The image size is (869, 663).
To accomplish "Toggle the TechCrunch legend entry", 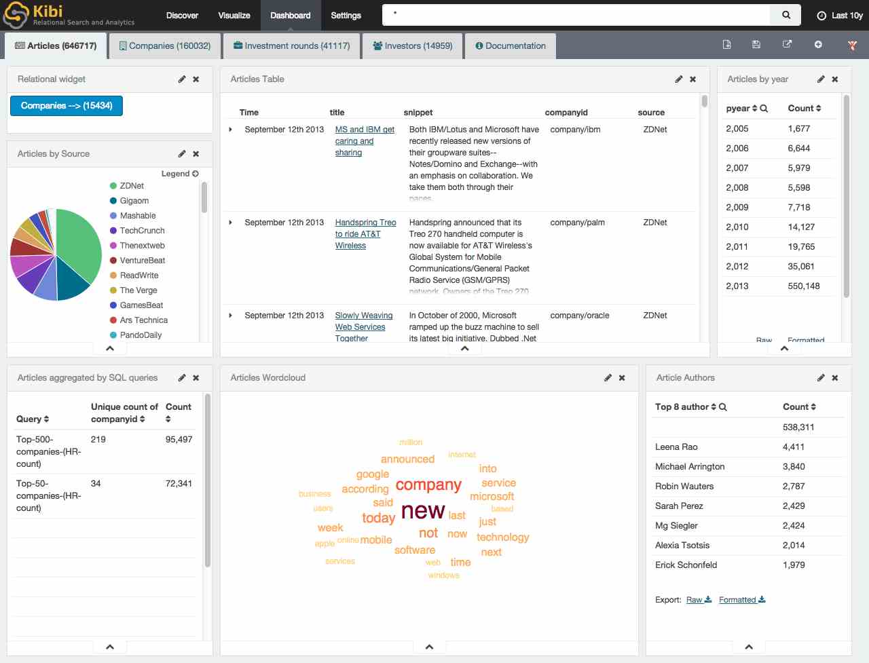I will pos(137,231).
